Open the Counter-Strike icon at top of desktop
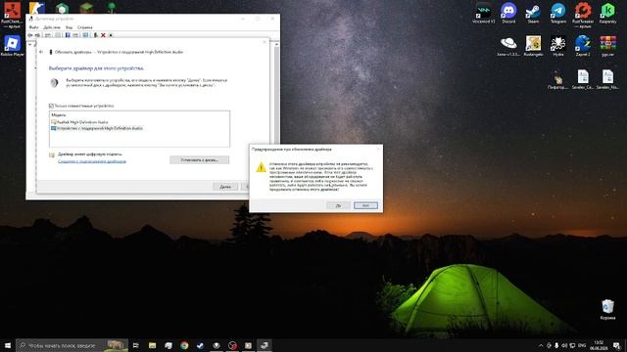 (37, 8)
